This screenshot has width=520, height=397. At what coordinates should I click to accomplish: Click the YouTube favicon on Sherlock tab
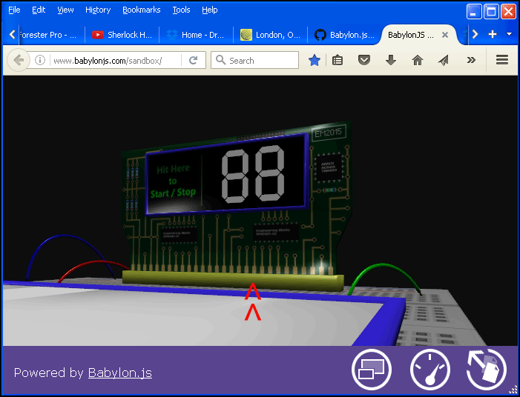97,34
